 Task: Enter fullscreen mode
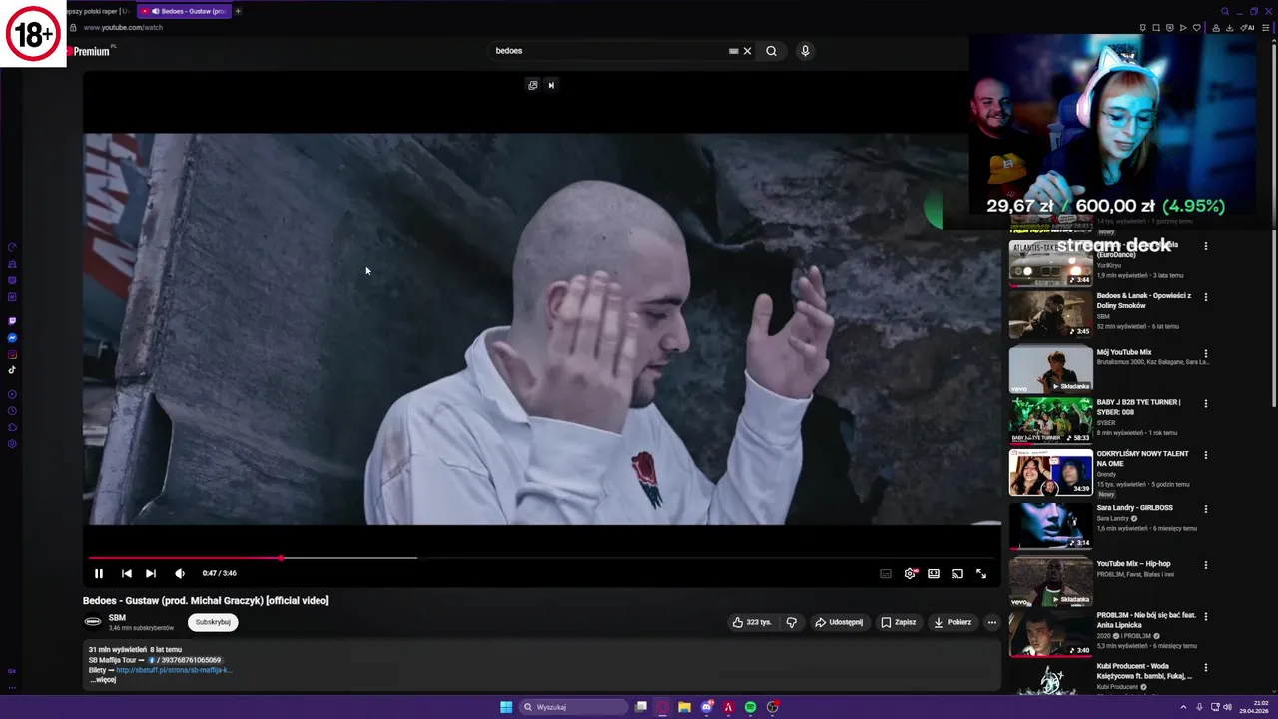981,573
